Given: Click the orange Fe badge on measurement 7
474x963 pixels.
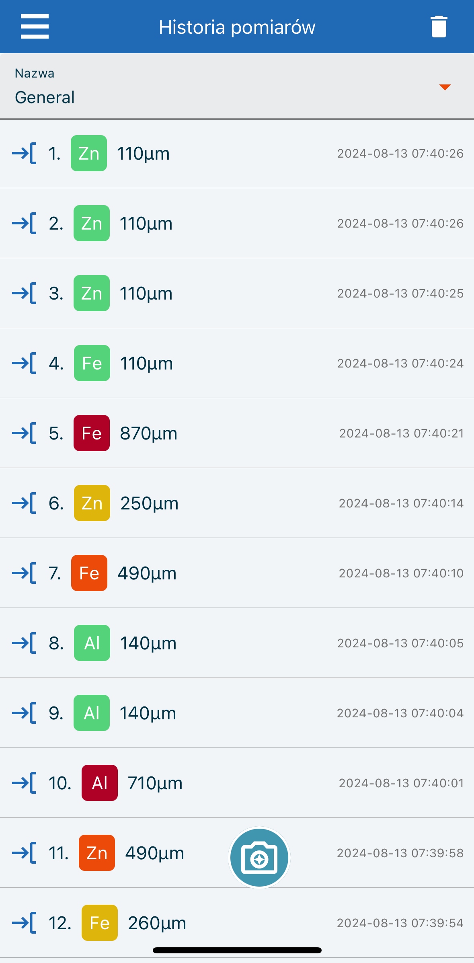Looking at the screenshot, I should 89,573.
